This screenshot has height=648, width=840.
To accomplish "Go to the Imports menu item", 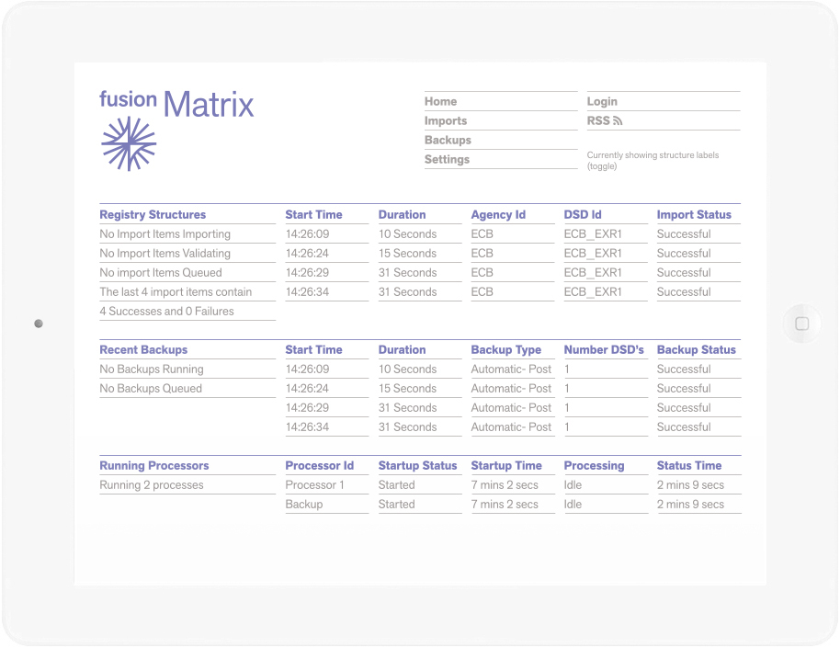I will (446, 121).
